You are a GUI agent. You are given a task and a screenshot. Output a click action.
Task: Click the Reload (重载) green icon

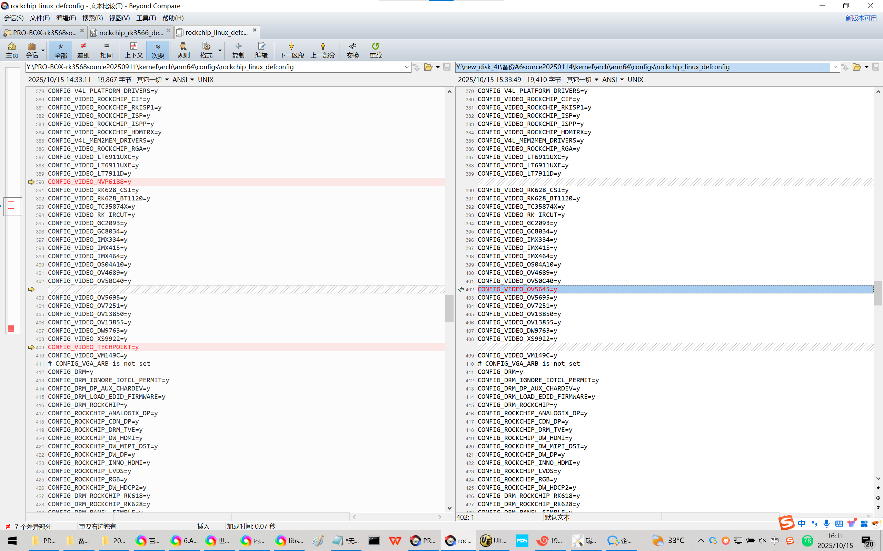point(376,50)
